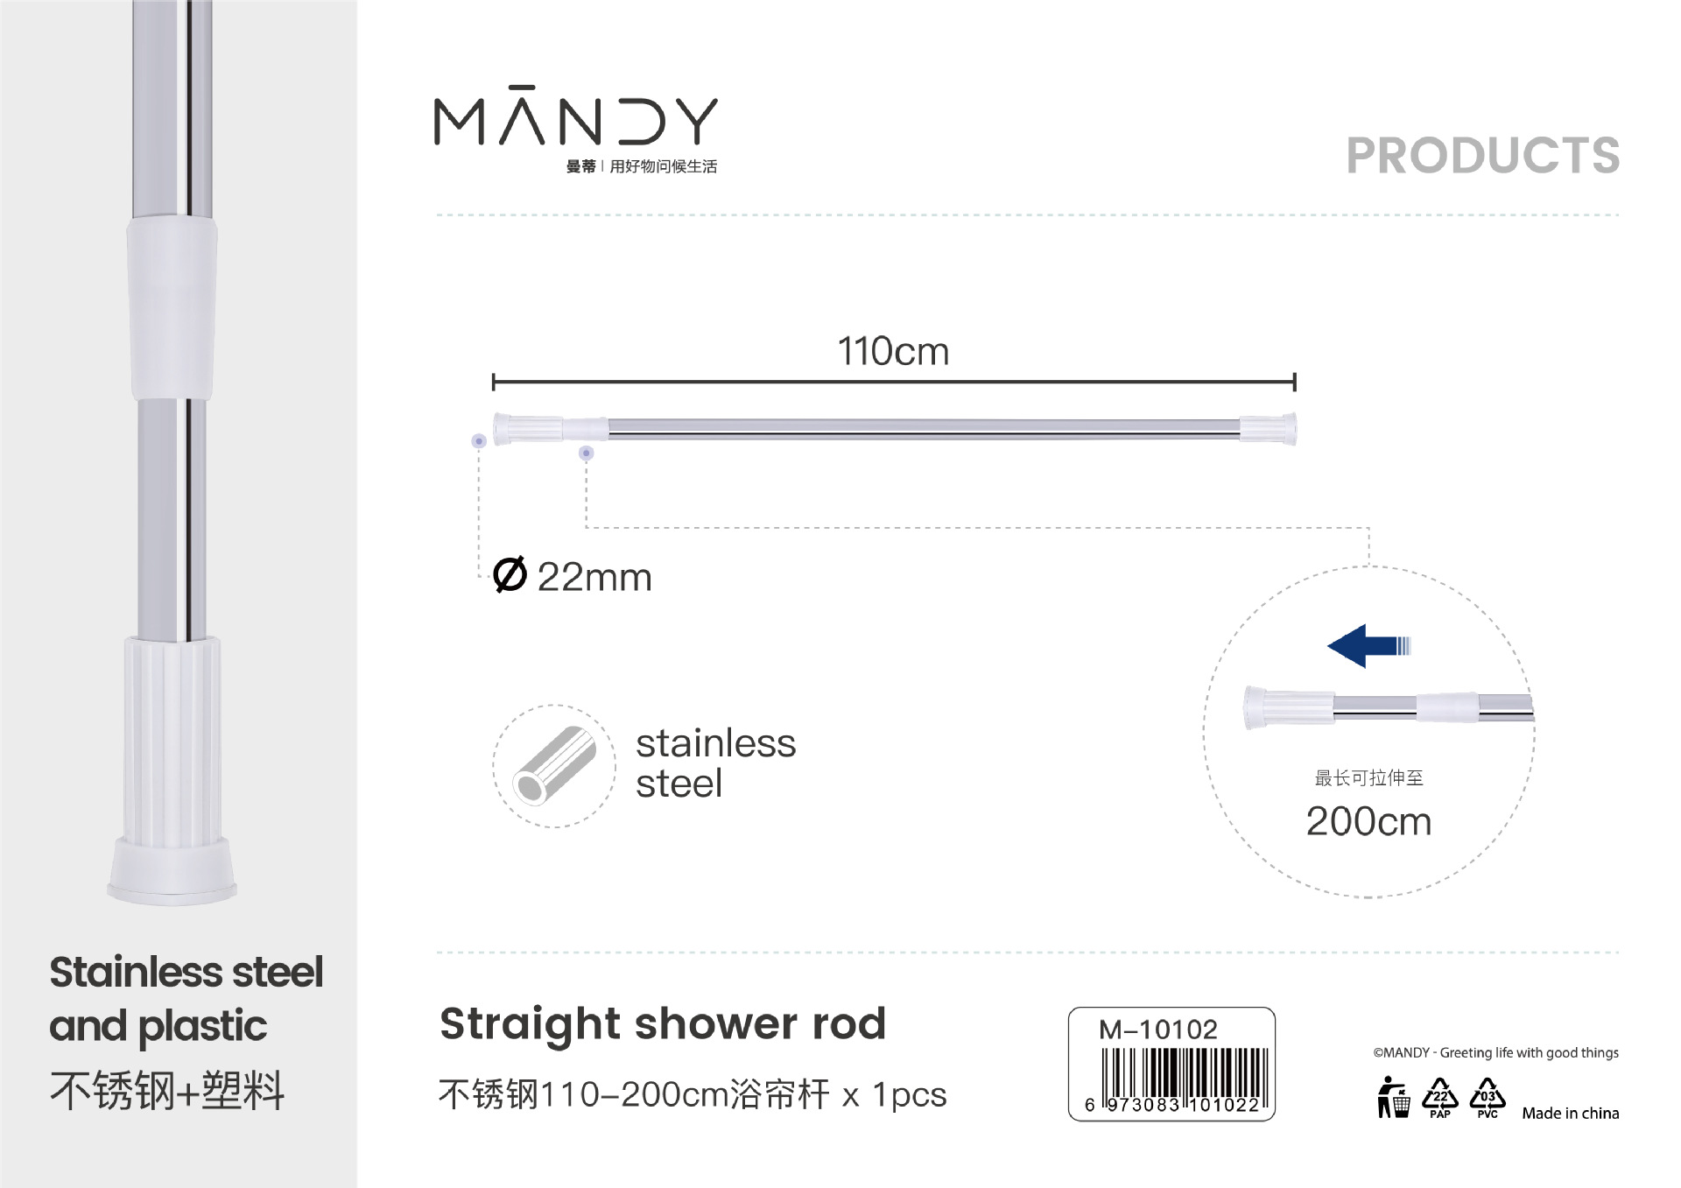Click the purple dot below rod joint
This screenshot has height=1188, width=1681.
(587, 453)
